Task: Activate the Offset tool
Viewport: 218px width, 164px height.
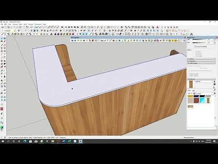Action: tap(5, 67)
